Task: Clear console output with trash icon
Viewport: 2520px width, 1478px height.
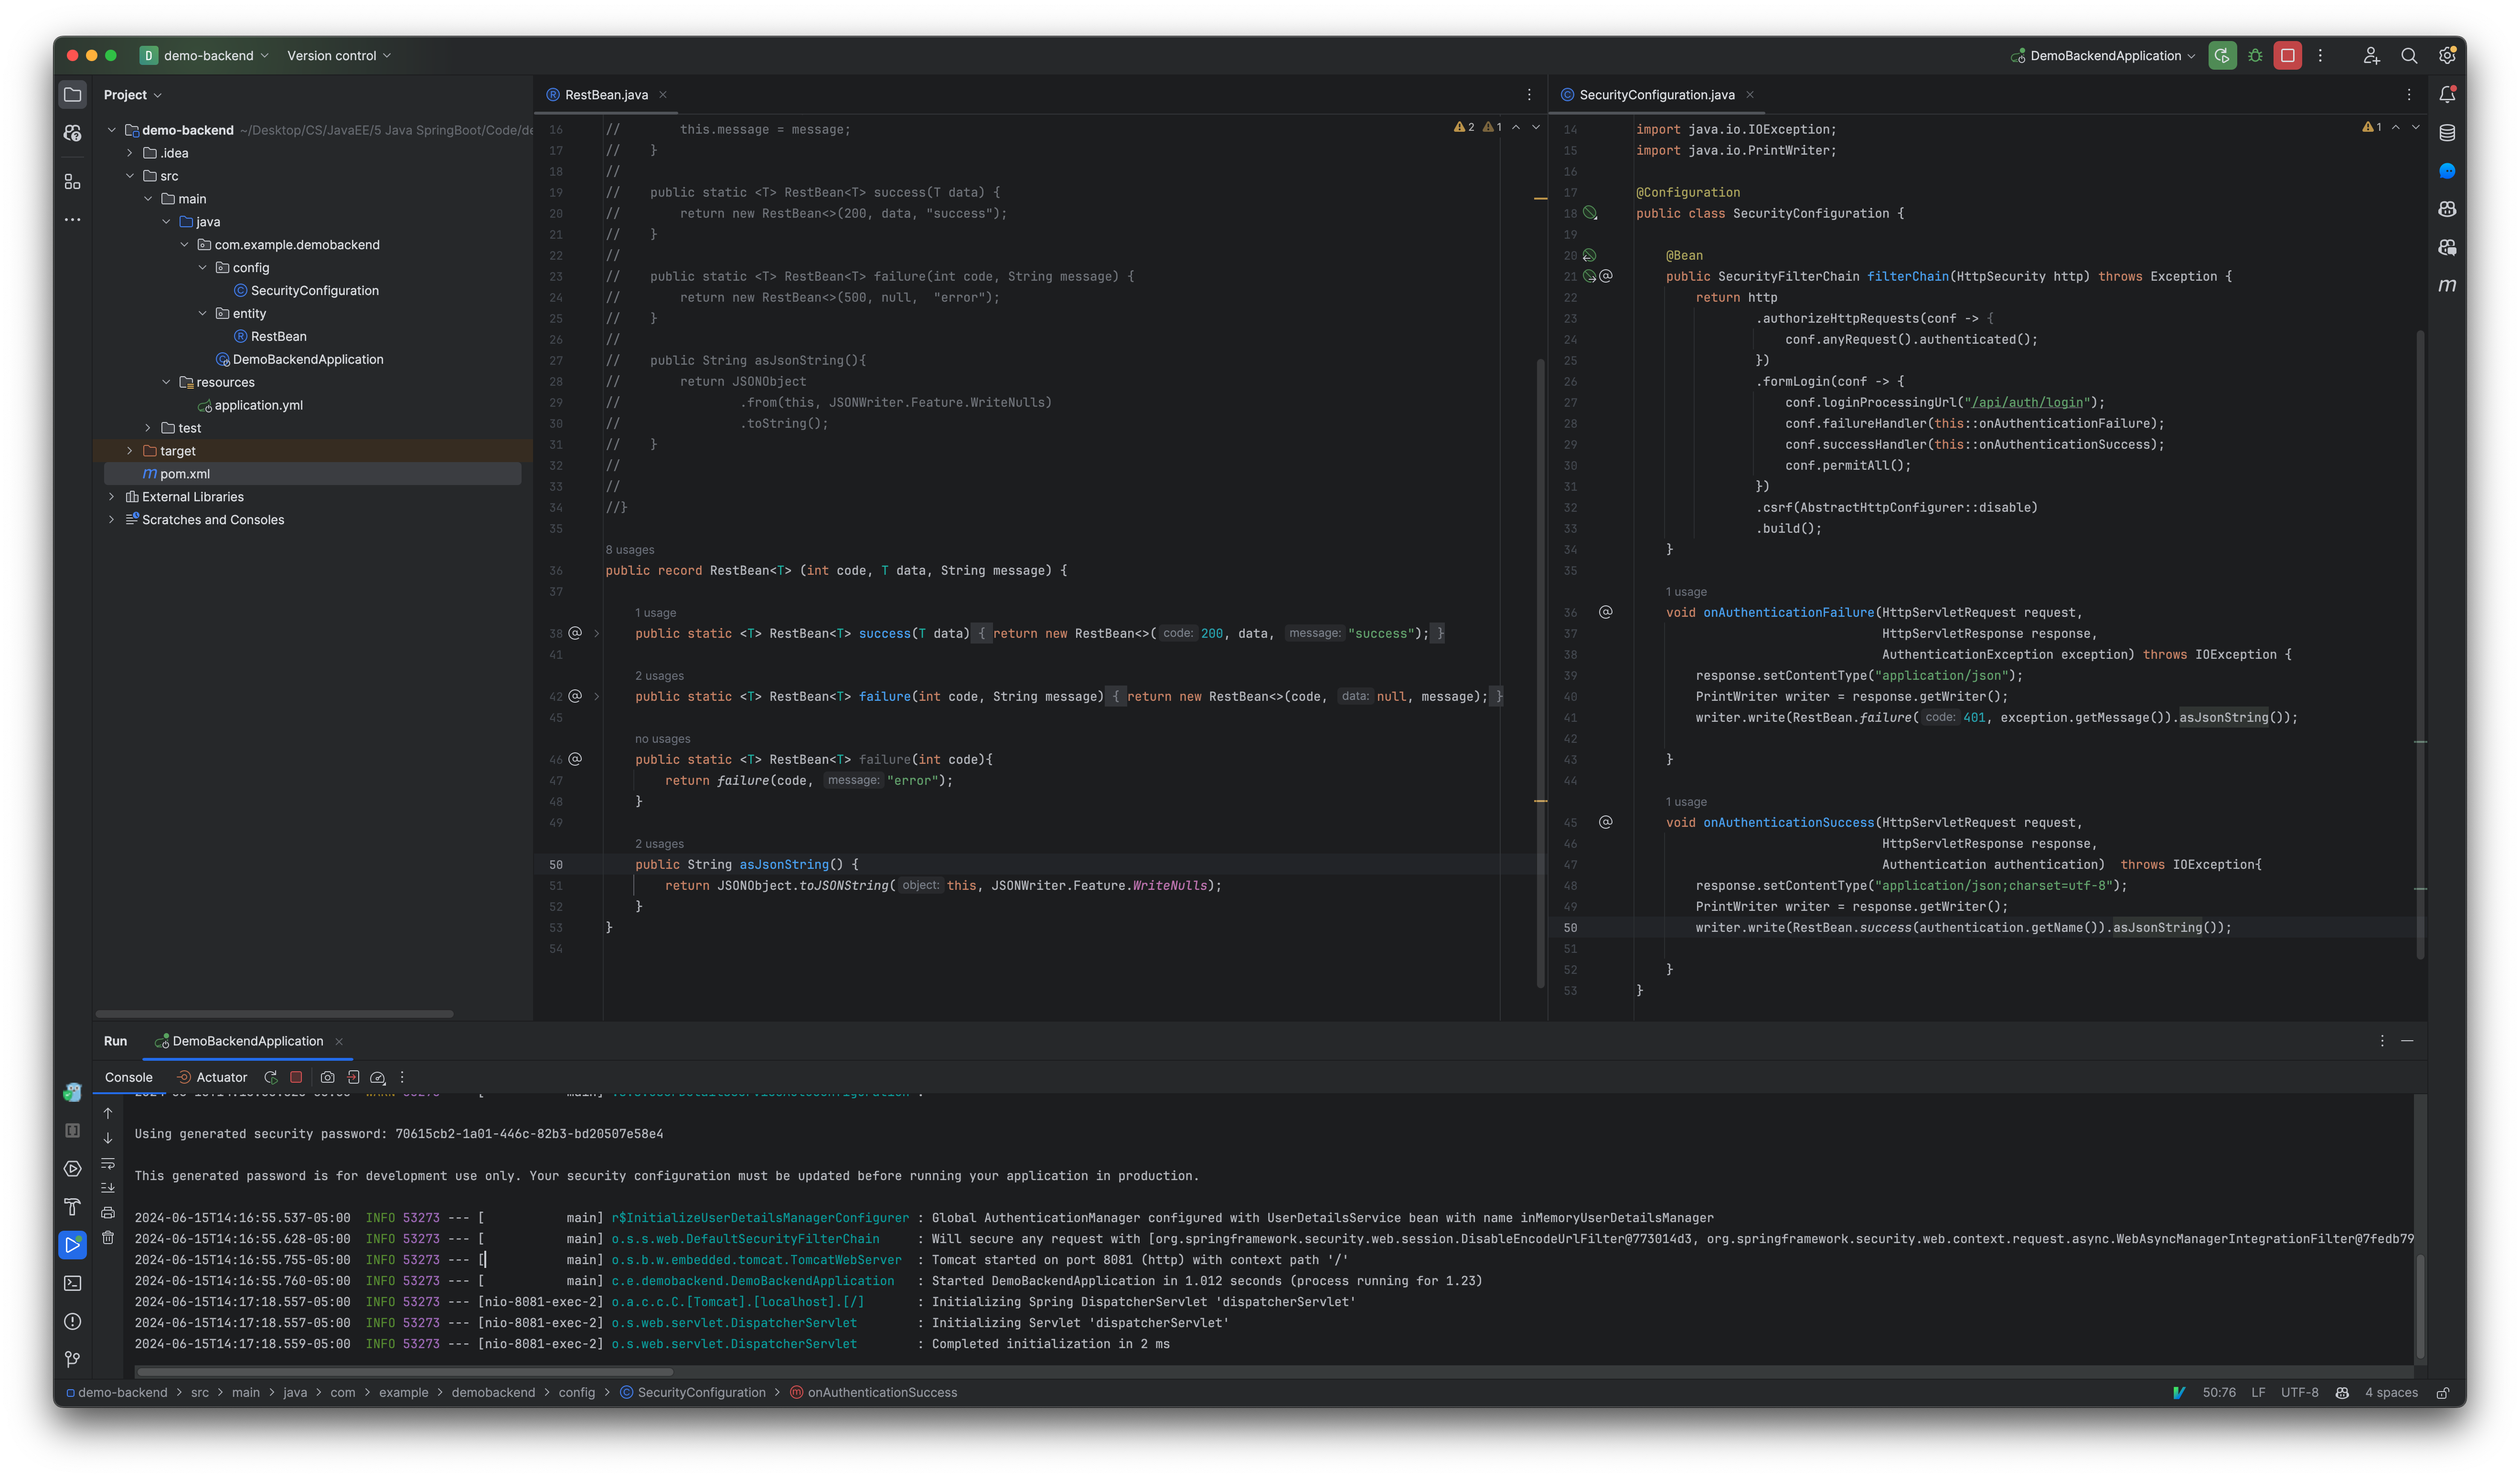Action: point(108,1237)
